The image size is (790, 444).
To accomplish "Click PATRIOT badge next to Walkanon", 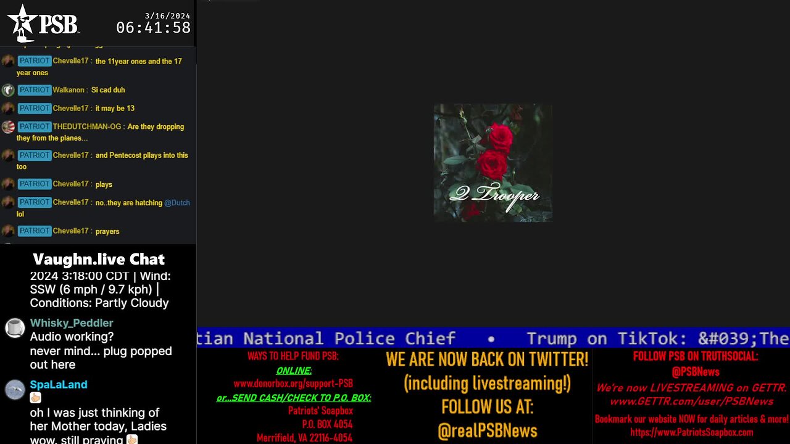I will point(34,90).
